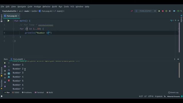Image resolution: width=183 pixels, height=103 pixels.
Task: Toggle the Gradle tool window side button
Action: (x=181, y=18)
